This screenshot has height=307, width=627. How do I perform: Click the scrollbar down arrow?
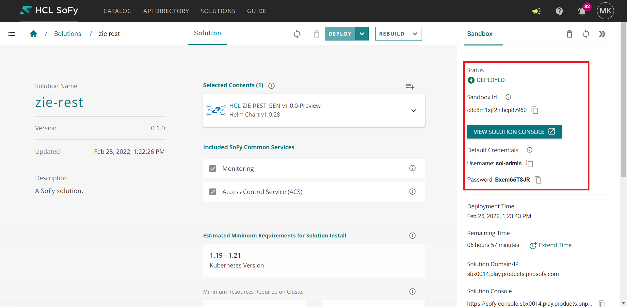tap(623, 303)
